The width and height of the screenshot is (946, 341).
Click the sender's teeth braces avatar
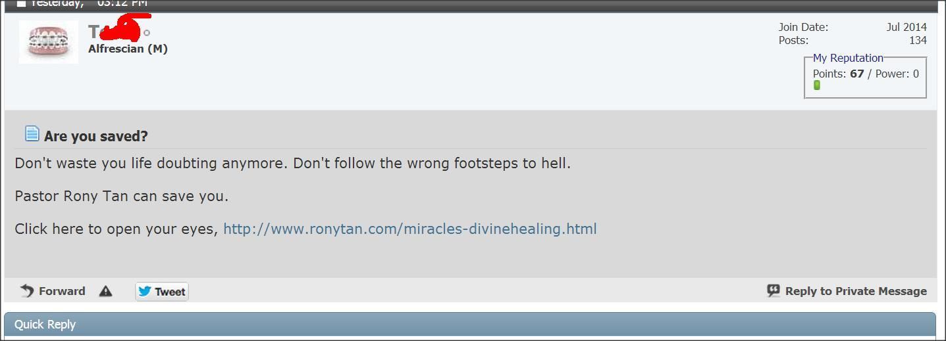49,42
